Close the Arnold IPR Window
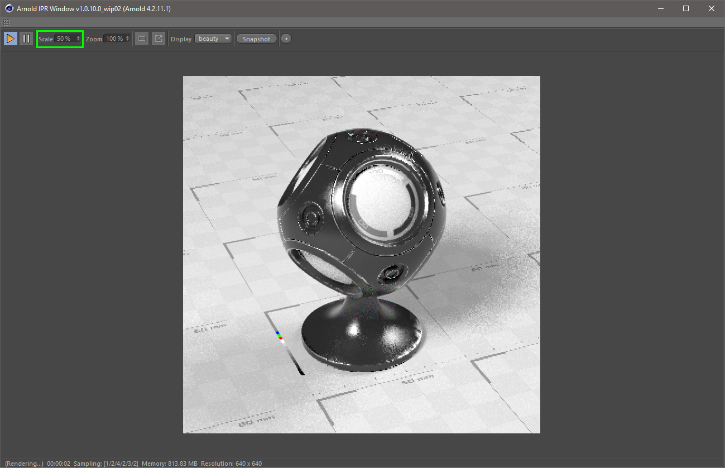This screenshot has height=468, width=725. 712,8
